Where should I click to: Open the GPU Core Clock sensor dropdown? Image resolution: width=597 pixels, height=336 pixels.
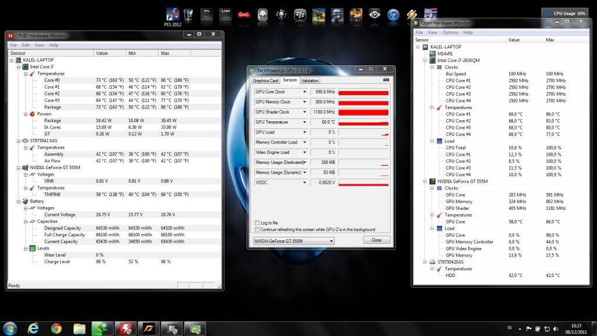click(x=304, y=92)
